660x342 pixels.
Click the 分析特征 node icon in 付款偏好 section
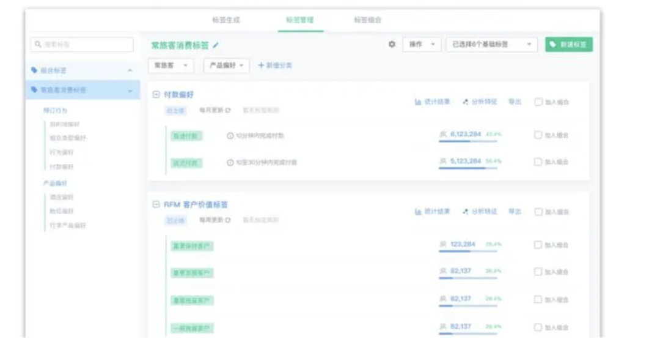pos(465,102)
